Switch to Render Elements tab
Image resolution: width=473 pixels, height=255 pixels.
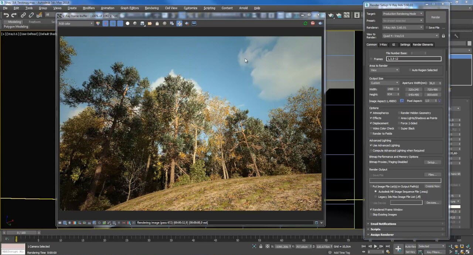[x=423, y=45]
